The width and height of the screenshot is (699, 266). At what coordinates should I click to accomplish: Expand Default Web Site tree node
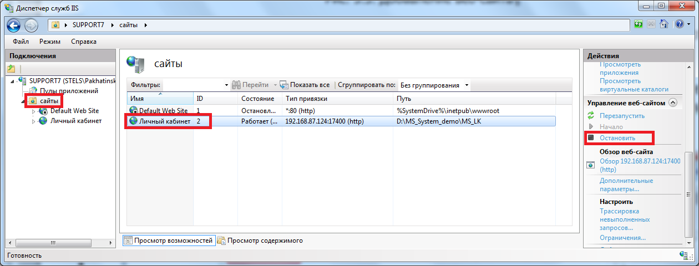click(33, 111)
